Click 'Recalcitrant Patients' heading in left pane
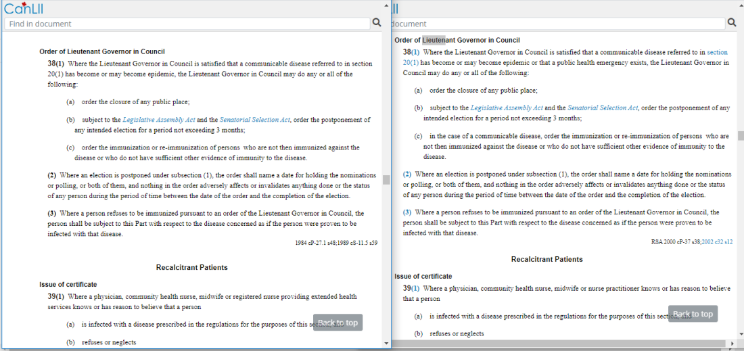 (x=191, y=268)
